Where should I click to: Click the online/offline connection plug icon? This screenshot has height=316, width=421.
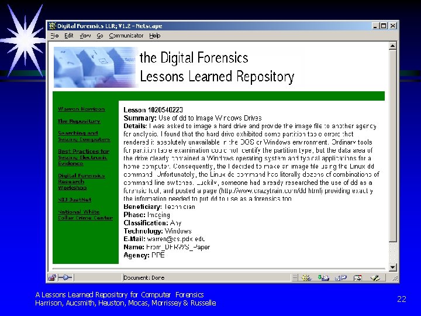pos(65,277)
